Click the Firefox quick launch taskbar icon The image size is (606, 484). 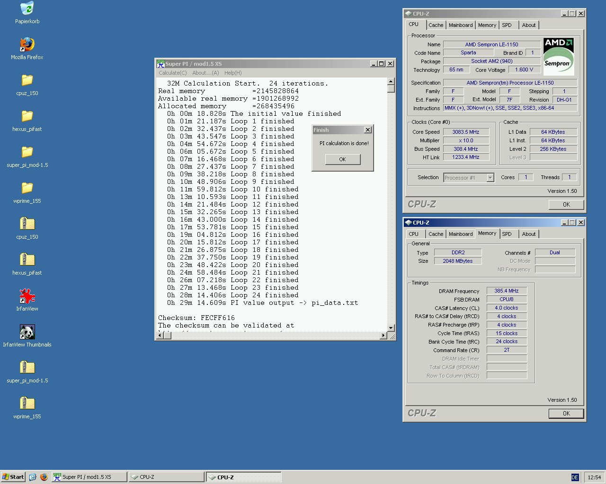[x=44, y=477]
